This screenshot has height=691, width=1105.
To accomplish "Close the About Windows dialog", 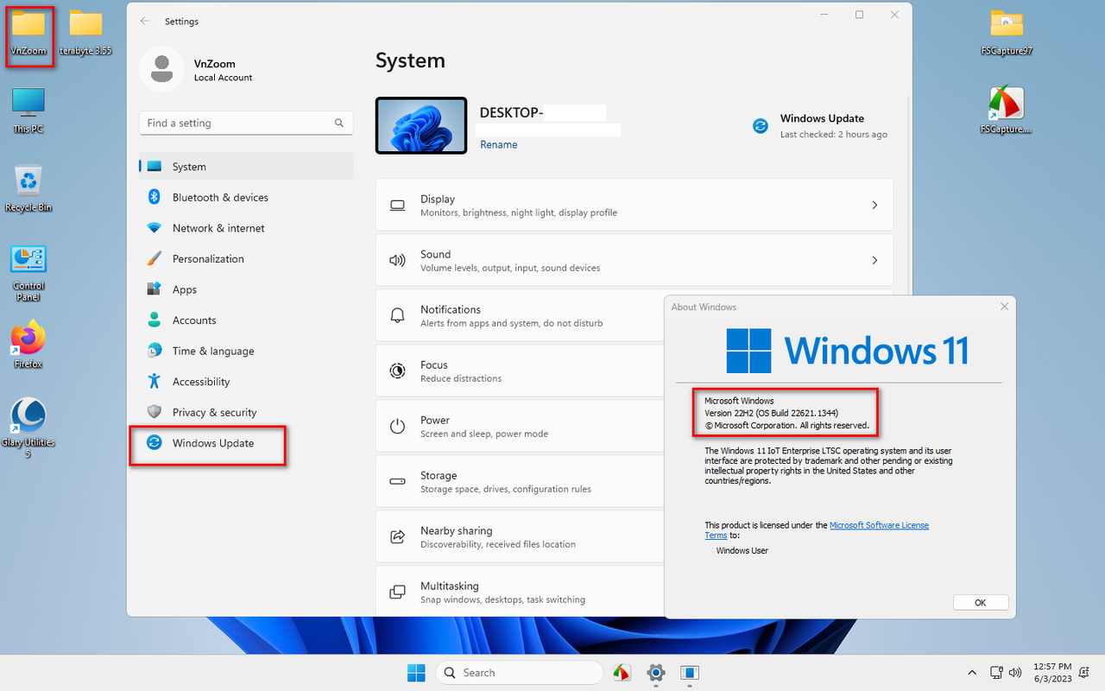I will point(1004,307).
